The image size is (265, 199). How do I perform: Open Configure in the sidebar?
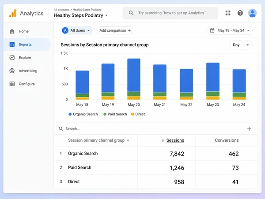point(27,84)
